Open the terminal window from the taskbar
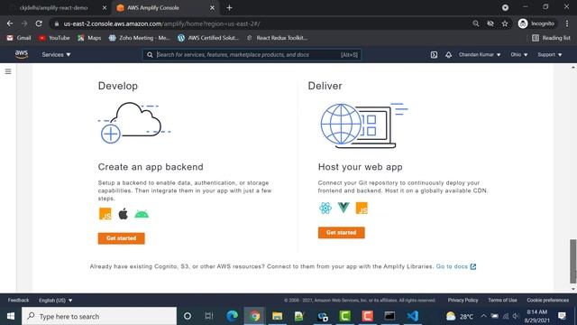The height and width of the screenshot is (325, 577). point(389,316)
